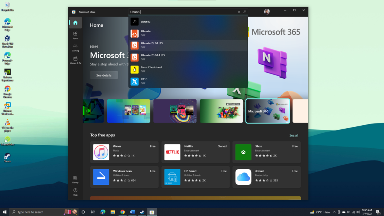Open Microsoft Edge from the taskbar
Screen dimensions: 384x216
coord(103,212)
